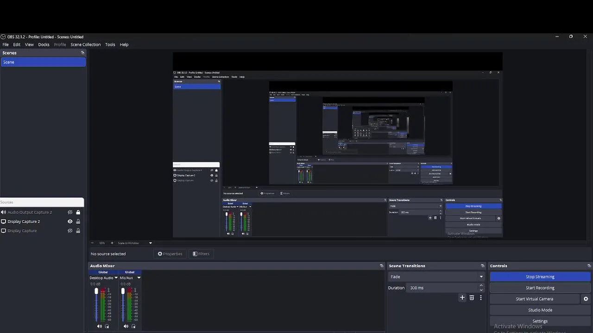Select the Display Capture 2 source
593x333 pixels.
point(24,222)
